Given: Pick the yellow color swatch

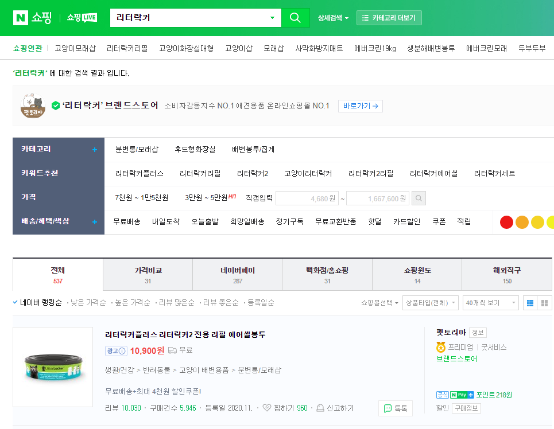Looking at the screenshot, I should click(537, 222).
